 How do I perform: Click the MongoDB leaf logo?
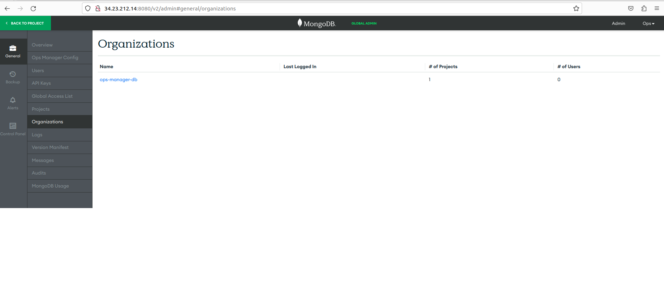coord(300,23)
